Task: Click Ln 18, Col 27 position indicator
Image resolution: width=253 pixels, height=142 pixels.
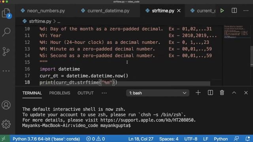Action: point(141,139)
